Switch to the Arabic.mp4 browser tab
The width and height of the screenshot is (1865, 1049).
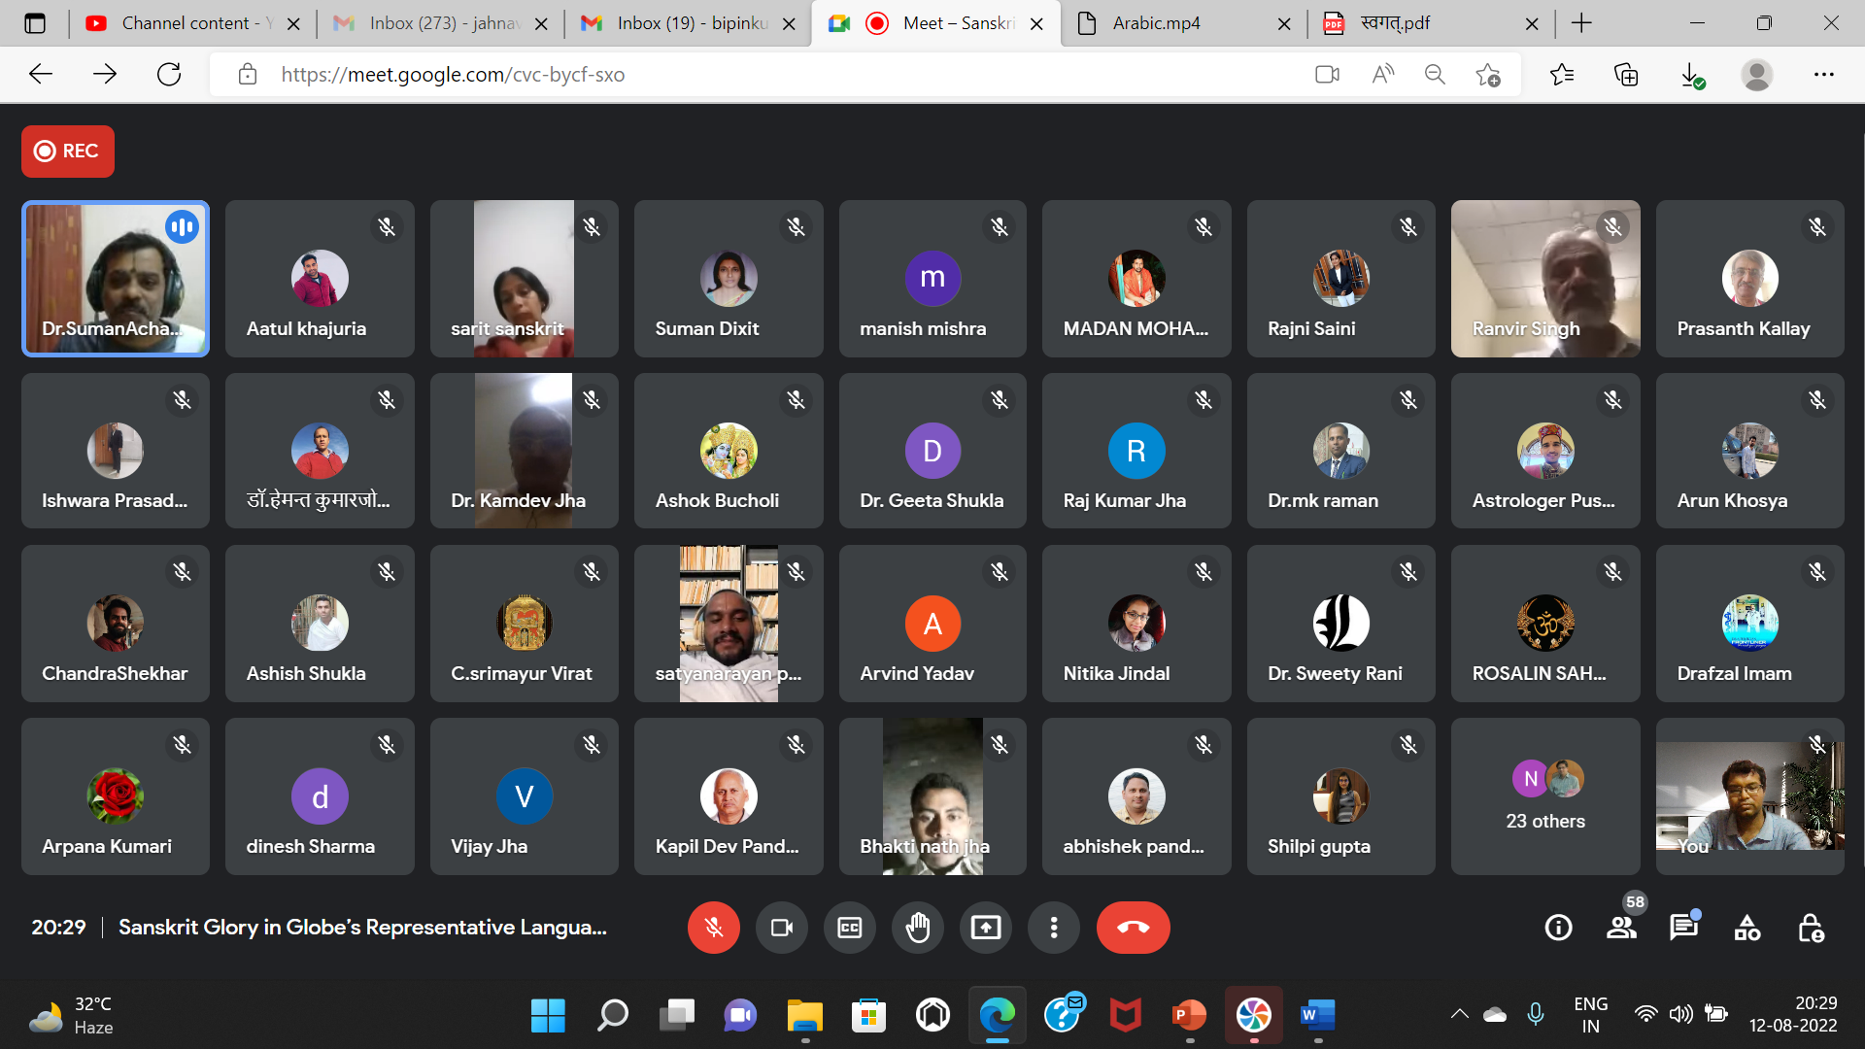coord(1156,23)
